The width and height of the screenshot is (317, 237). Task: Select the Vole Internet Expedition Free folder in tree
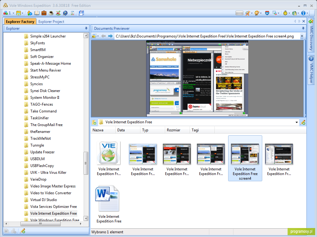[x=53, y=213]
